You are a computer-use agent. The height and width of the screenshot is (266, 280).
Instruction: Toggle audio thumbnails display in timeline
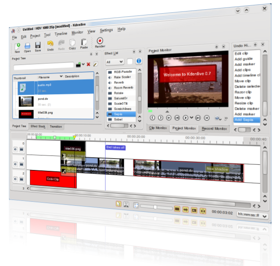click(186, 210)
